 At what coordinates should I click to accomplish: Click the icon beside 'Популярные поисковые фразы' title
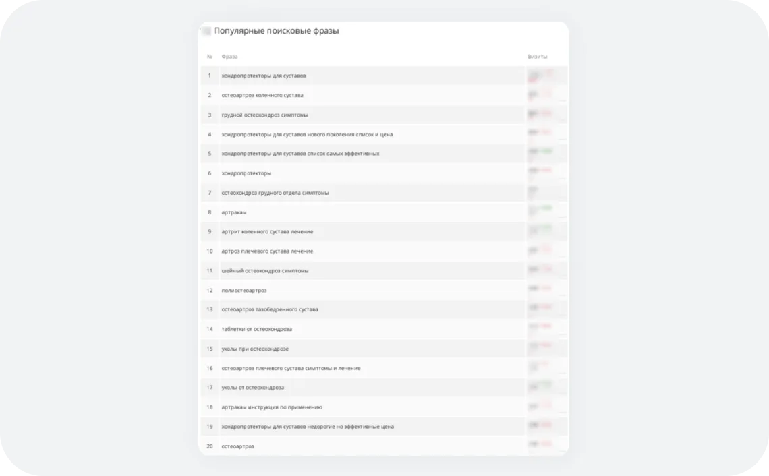(206, 31)
